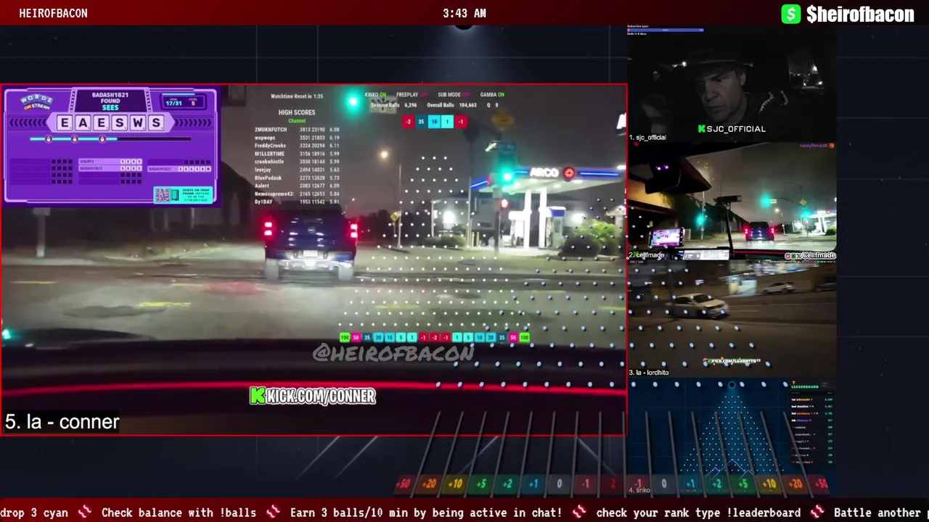The height and width of the screenshot is (522, 929).
Task: Select the Aalert high score row
Action: (297, 186)
